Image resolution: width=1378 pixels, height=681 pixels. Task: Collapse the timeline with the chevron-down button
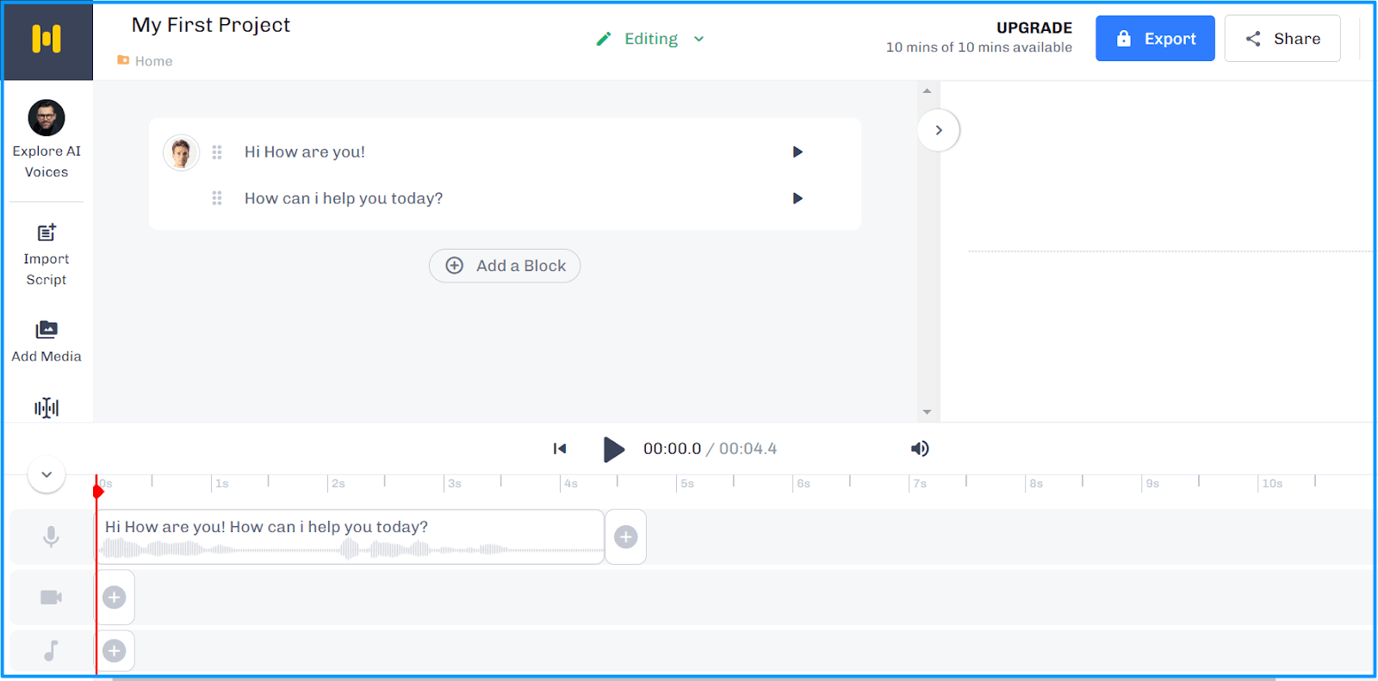coord(47,474)
